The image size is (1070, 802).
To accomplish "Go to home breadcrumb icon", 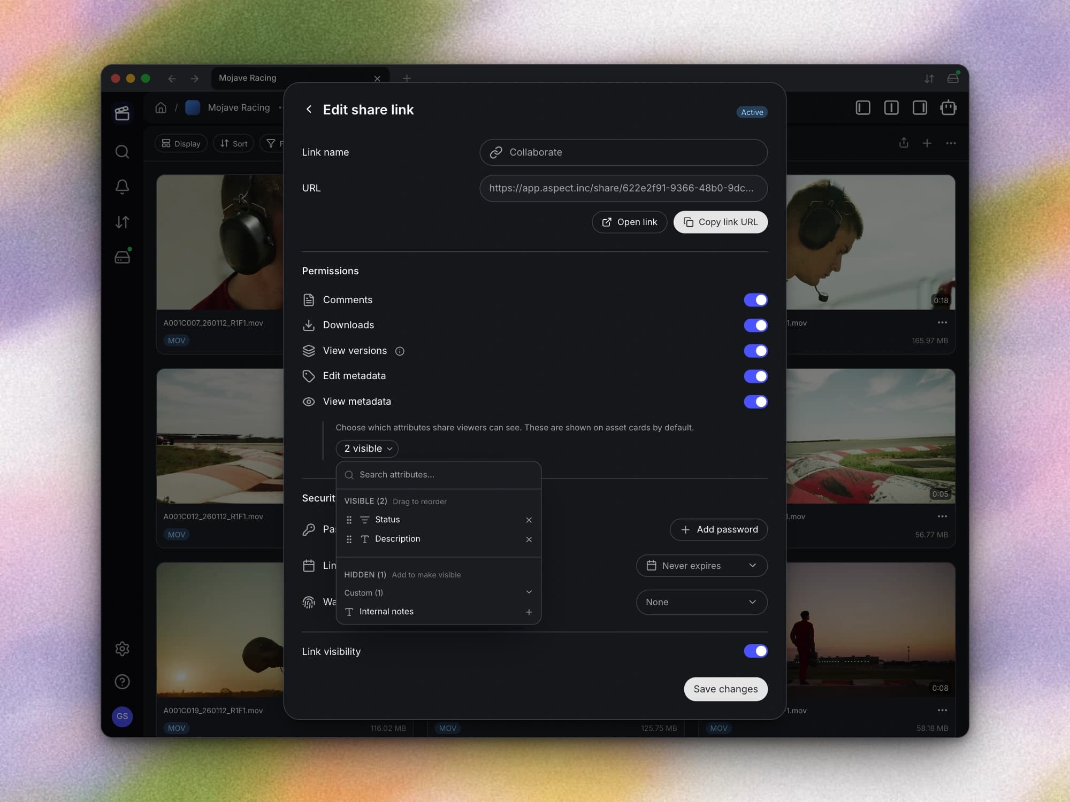I will [160, 107].
